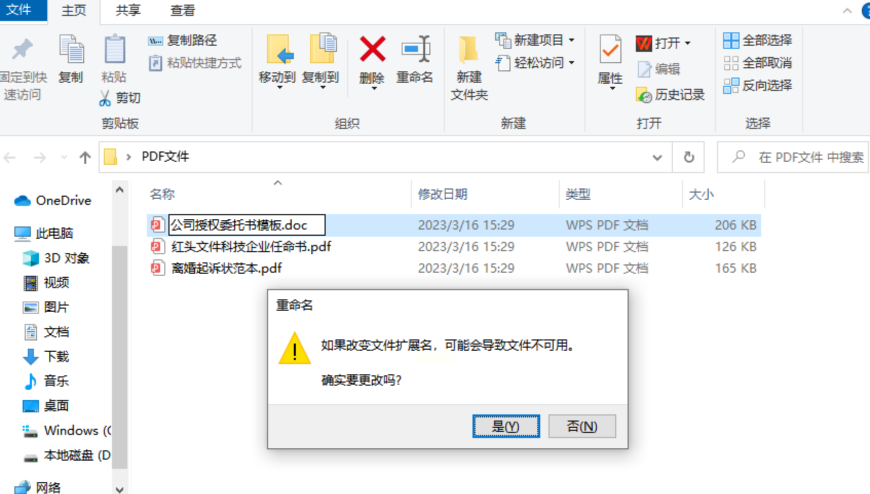Expand the Move To dropdown arrow
The width and height of the screenshot is (870, 494).
[x=279, y=88]
